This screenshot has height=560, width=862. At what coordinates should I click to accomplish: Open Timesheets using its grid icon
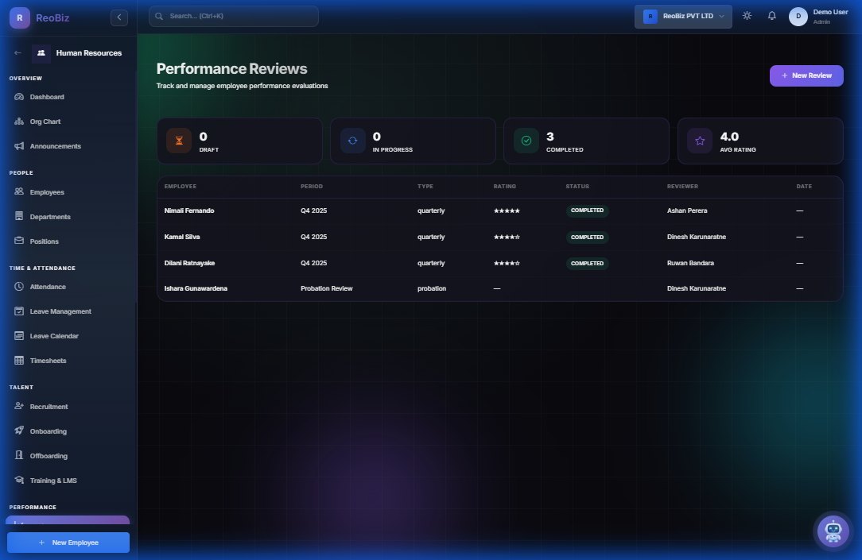tap(17, 360)
